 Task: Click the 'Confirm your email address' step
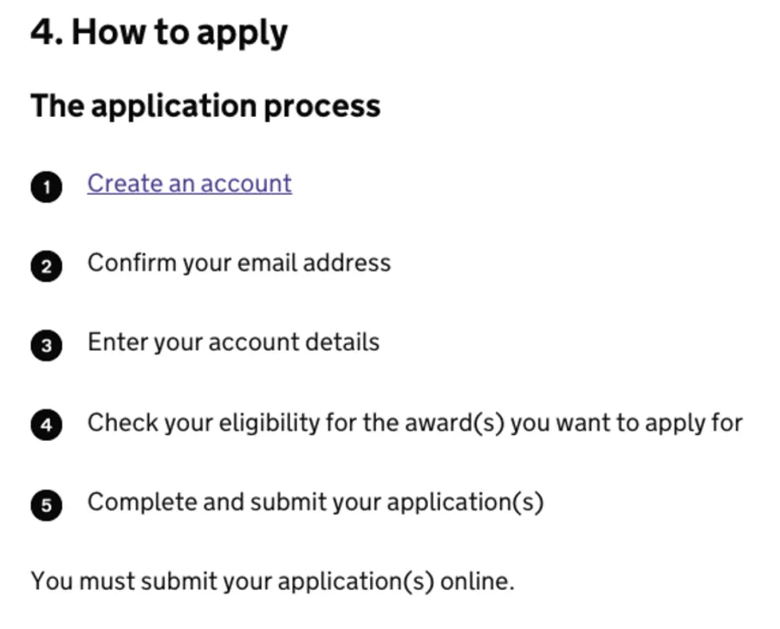point(238,263)
